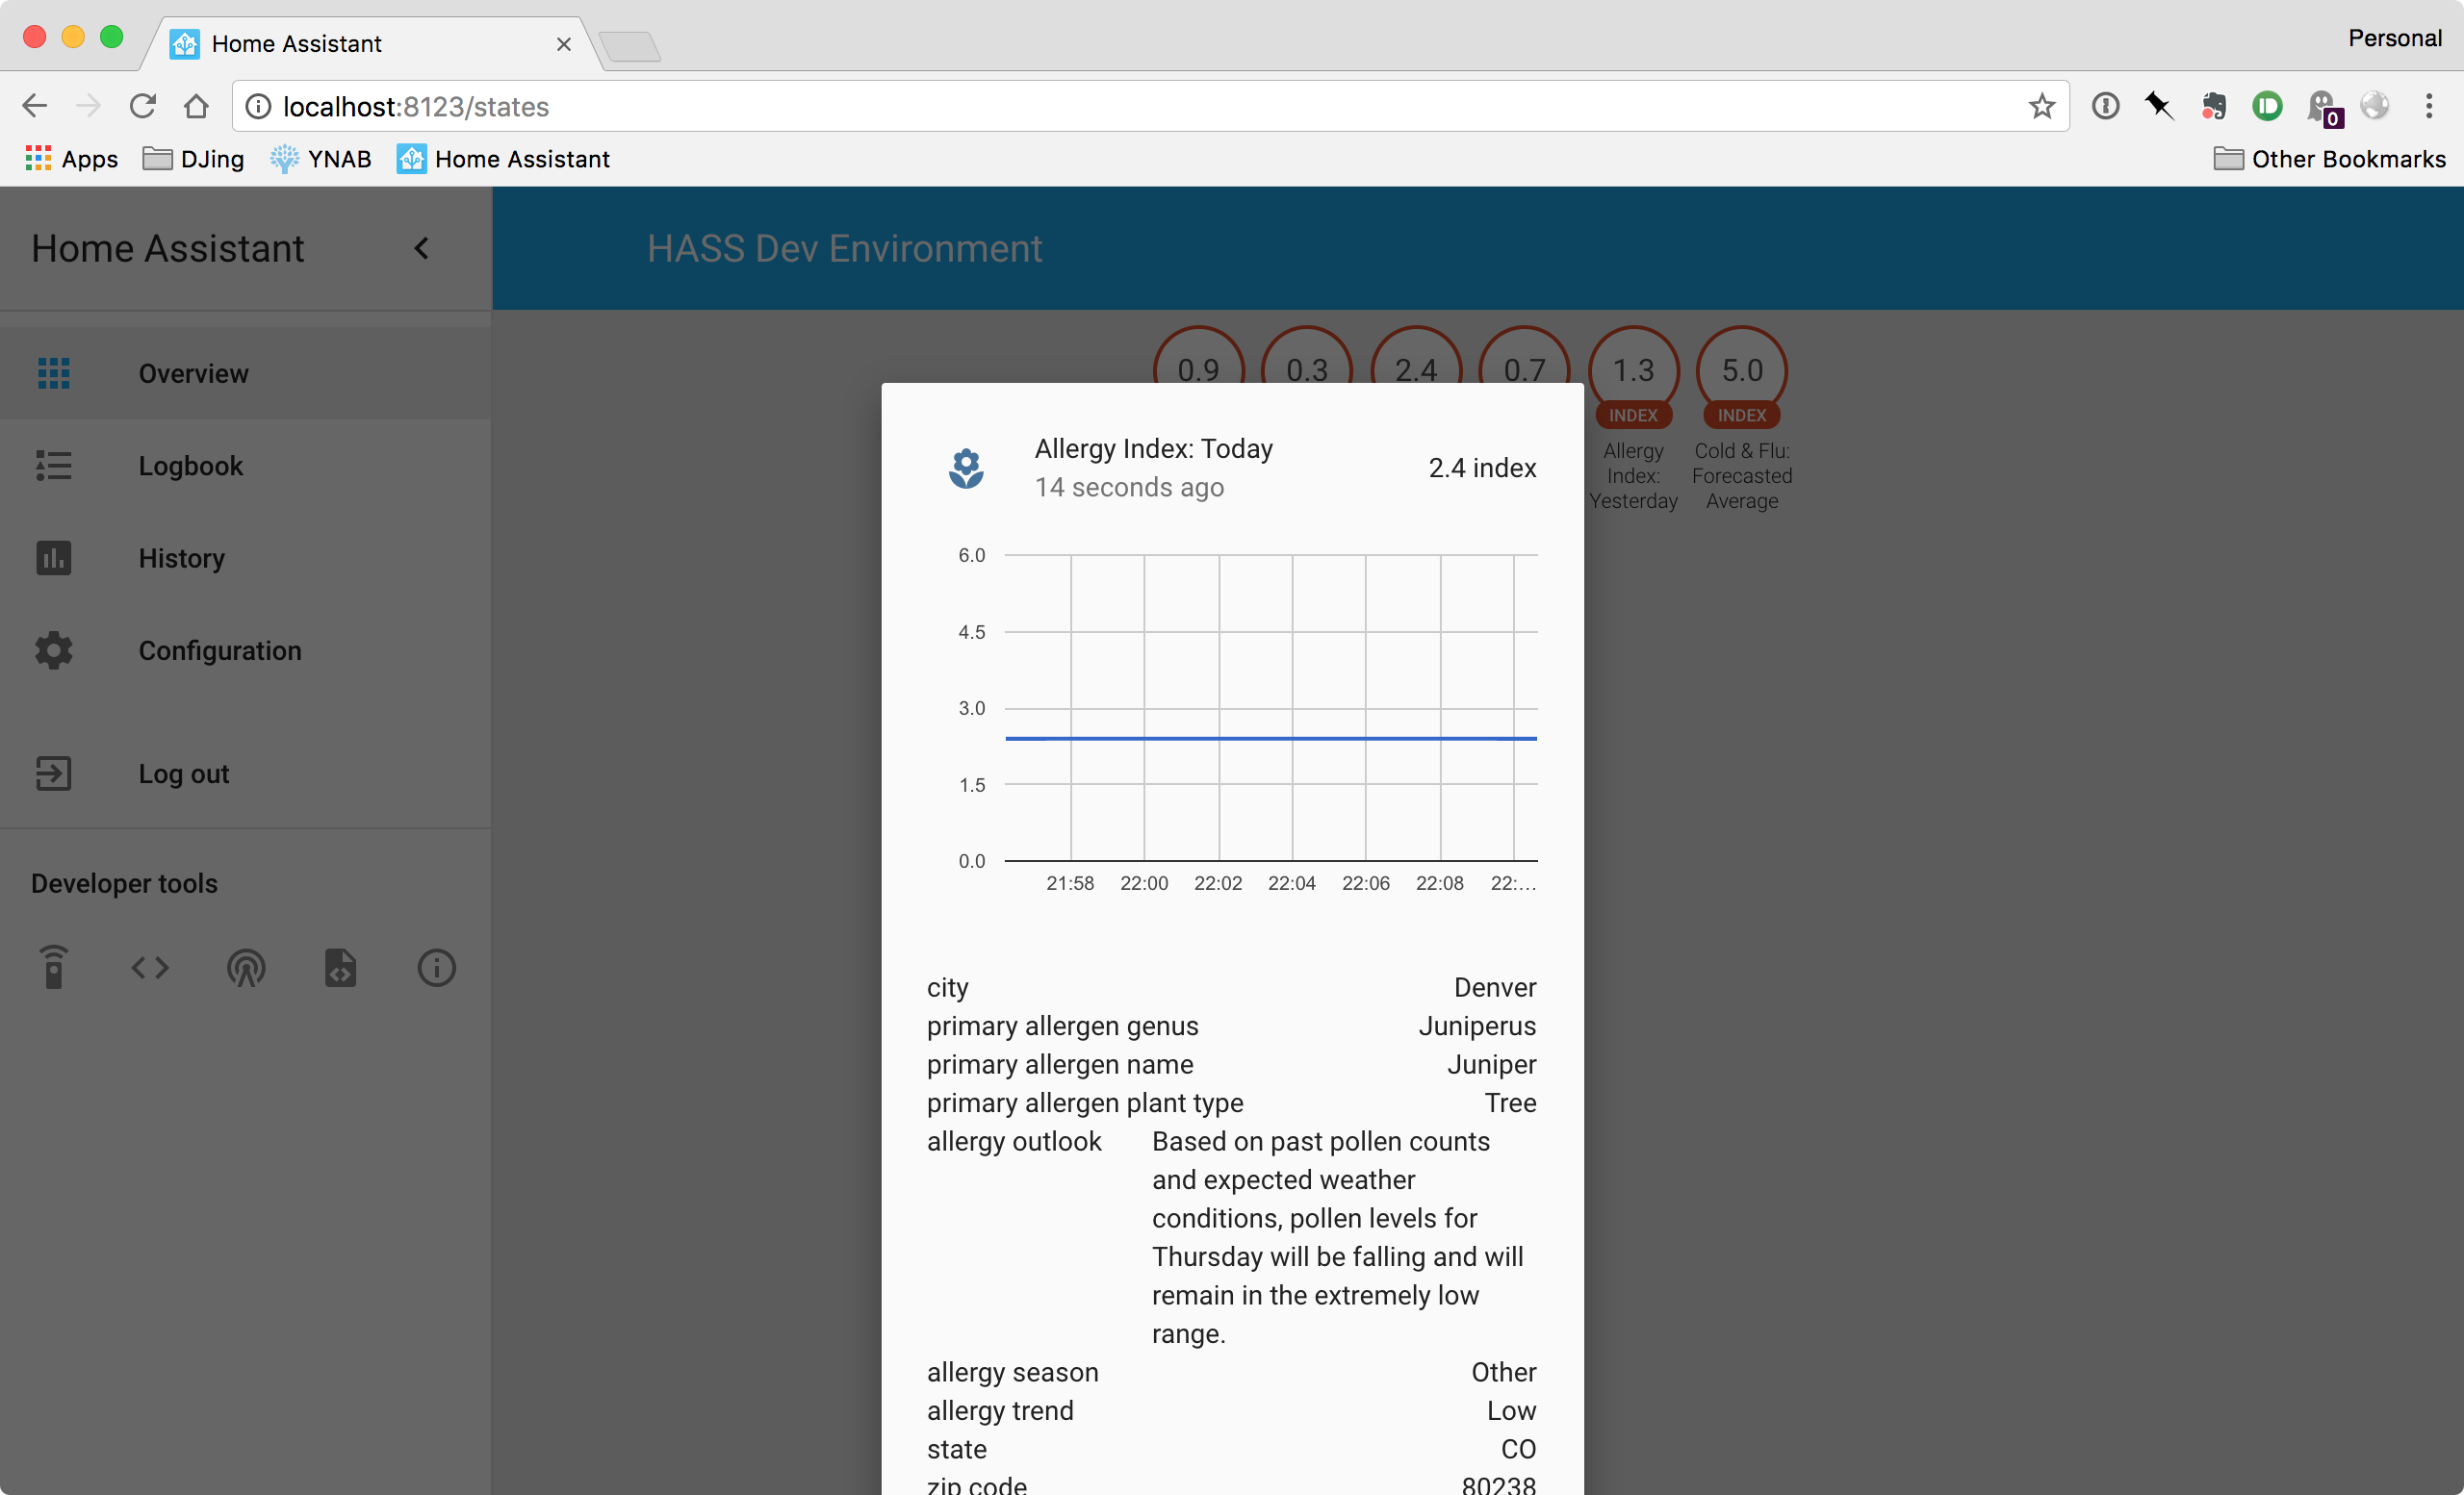2464x1495 pixels.
Task: Open the Templates file-code developer tool
Action: 341,968
